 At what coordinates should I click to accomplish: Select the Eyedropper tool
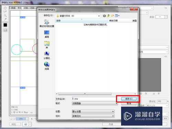click(x=5, y=19)
